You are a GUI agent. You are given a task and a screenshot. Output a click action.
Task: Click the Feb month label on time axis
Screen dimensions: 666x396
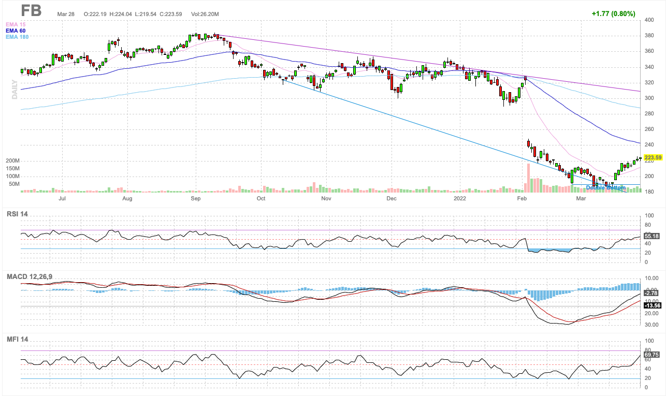click(x=522, y=198)
